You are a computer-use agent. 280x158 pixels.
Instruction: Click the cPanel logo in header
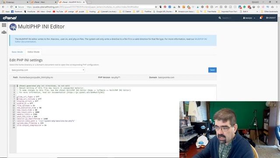pyautogui.click(x=10, y=18)
